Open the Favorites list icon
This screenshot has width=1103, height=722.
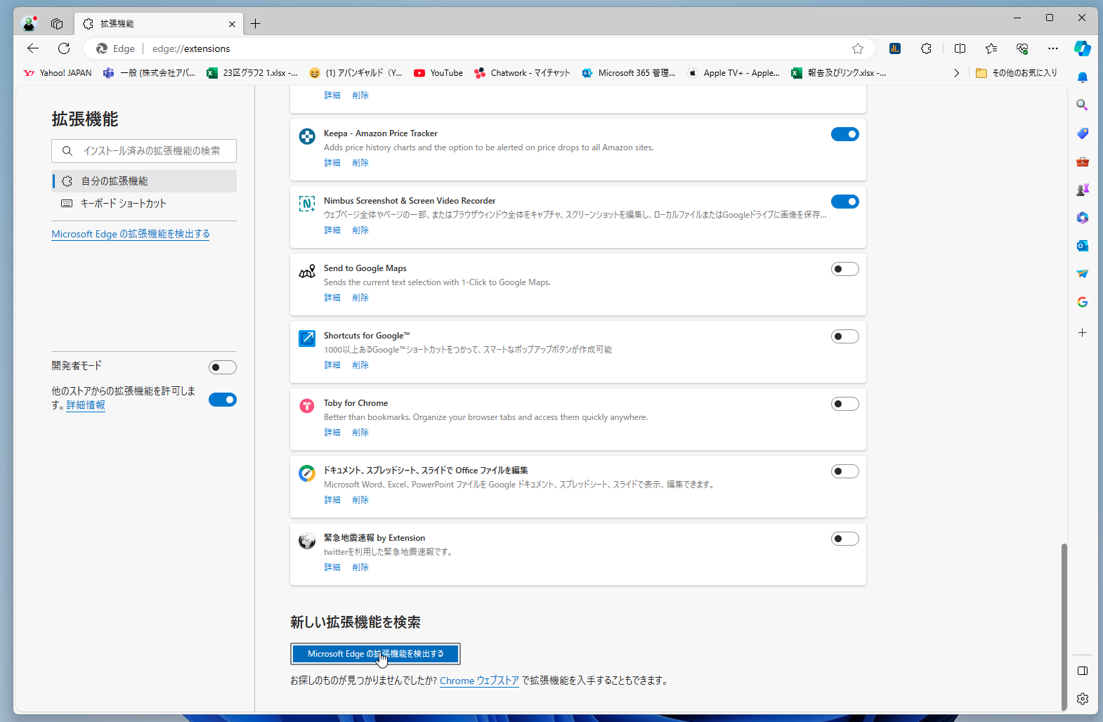click(991, 48)
